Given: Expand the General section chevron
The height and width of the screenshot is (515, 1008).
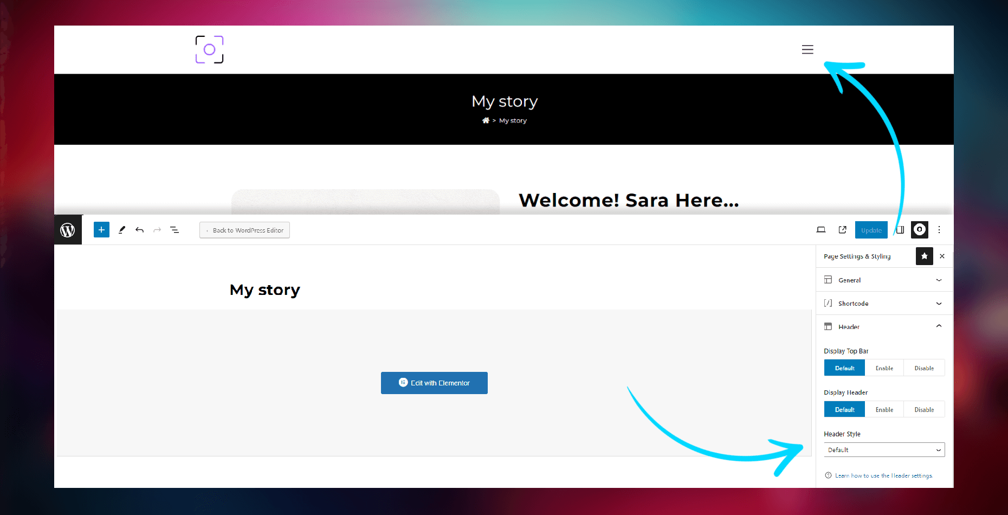Looking at the screenshot, I should [x=939, y=280].
